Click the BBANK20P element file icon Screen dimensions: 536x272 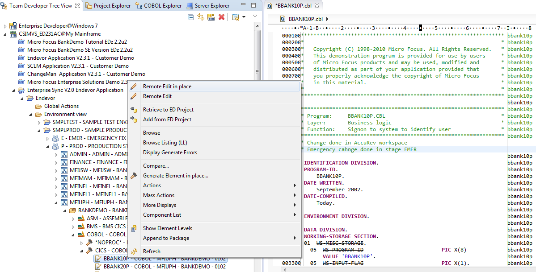pyautogui.click(x=98, y=267)
